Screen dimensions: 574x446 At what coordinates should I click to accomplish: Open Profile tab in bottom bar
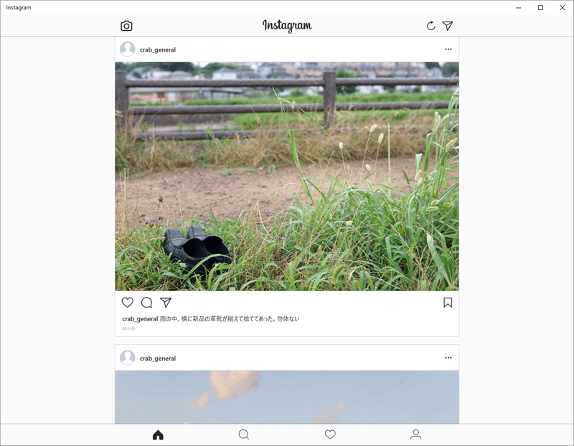pyautogui.click(x=416, y=435)
